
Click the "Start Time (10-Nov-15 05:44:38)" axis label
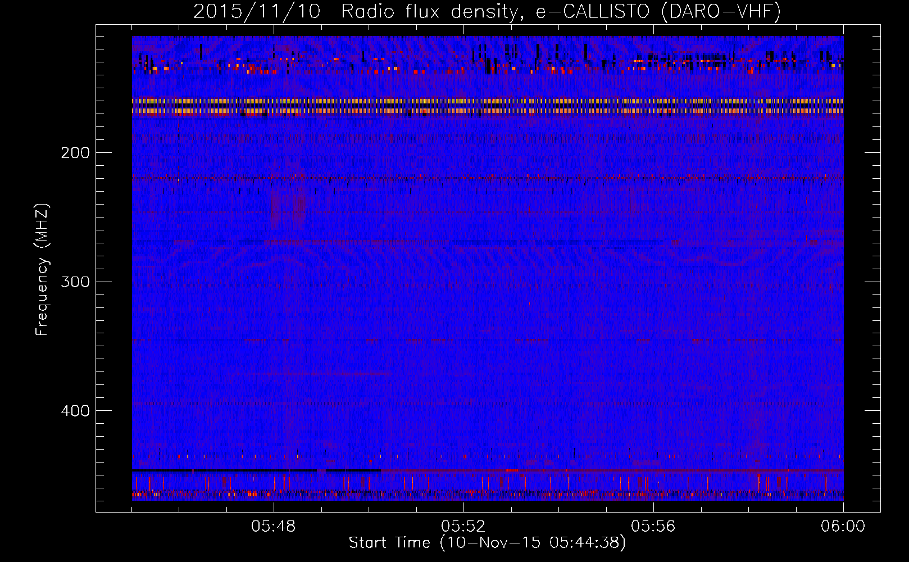(x=487, y=543)
